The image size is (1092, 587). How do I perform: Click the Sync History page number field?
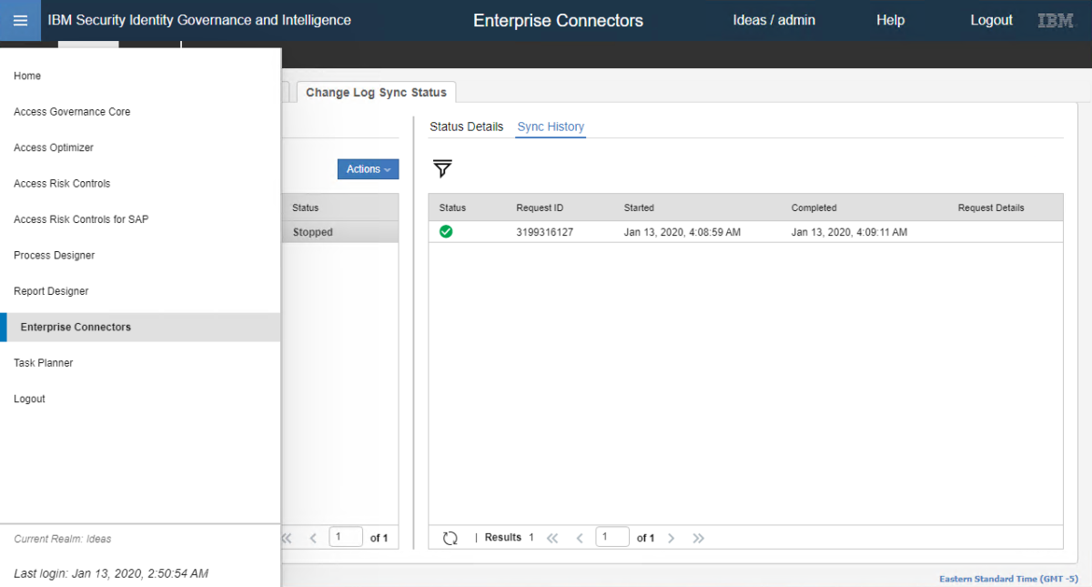[612, 537]
